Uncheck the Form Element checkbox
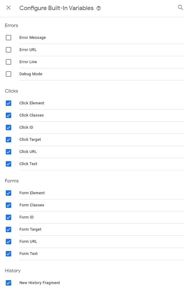The height and width of the screenshot is (288, 184). click(8, 193)
